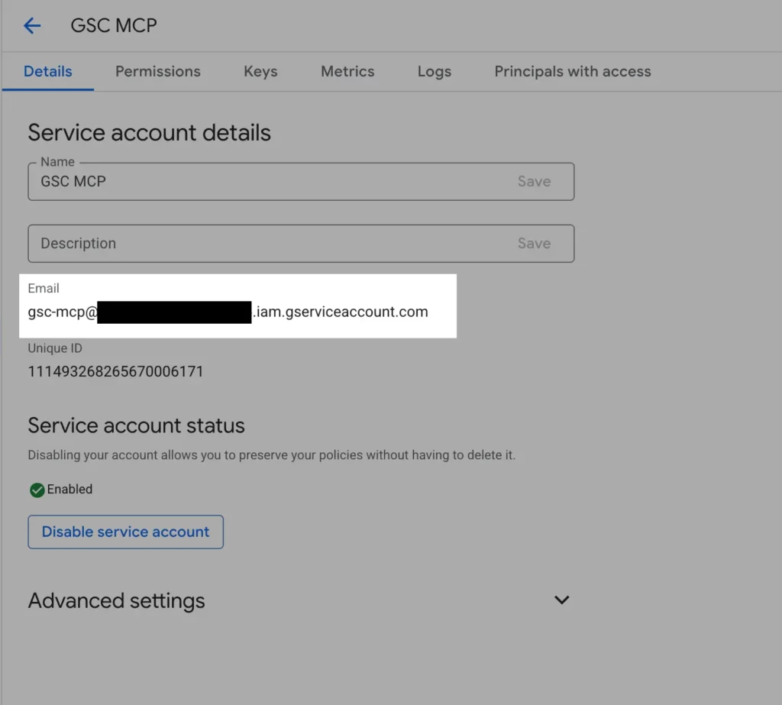Save the service account description
This screenshot has width=782, height=705.
coord(534,243)
